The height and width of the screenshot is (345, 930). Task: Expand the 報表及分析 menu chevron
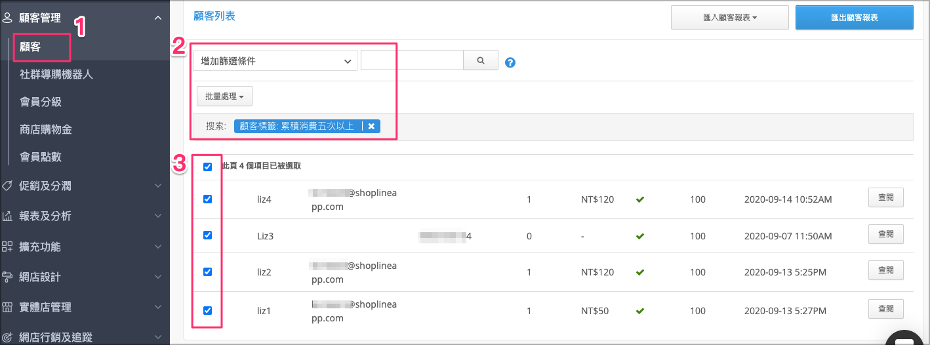click(x=157, y=216)
